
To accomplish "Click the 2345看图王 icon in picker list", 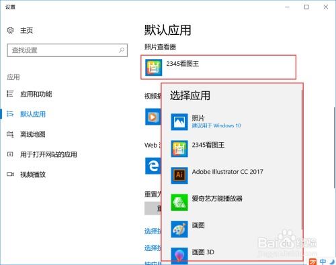I will pyautogui.click(x=179, y=149).
